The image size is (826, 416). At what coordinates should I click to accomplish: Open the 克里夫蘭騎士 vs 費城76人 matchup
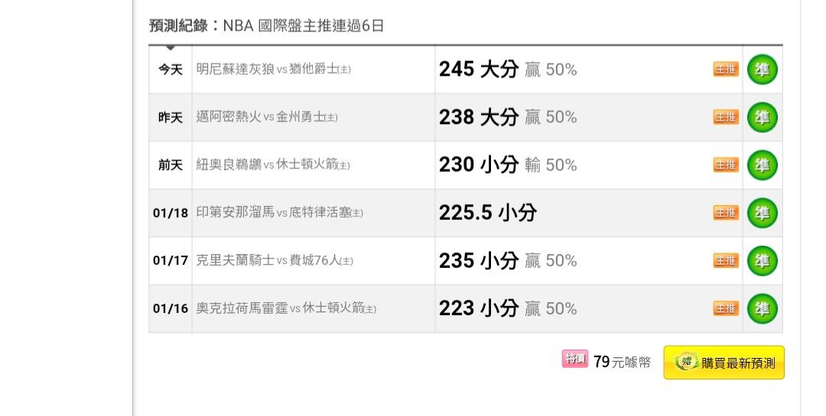274,261
